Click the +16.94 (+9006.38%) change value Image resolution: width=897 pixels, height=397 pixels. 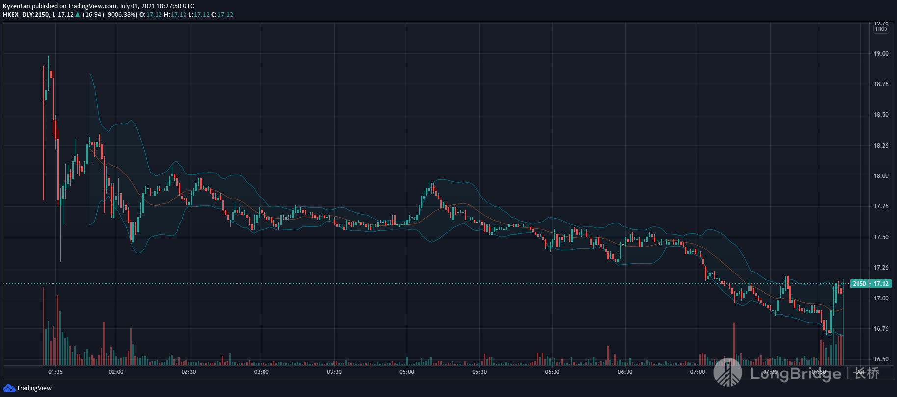[x=109, y=15]
